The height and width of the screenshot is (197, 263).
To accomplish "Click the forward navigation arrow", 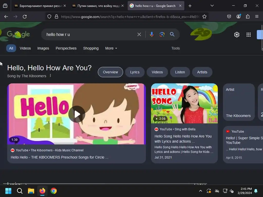I will pos(15,17).
